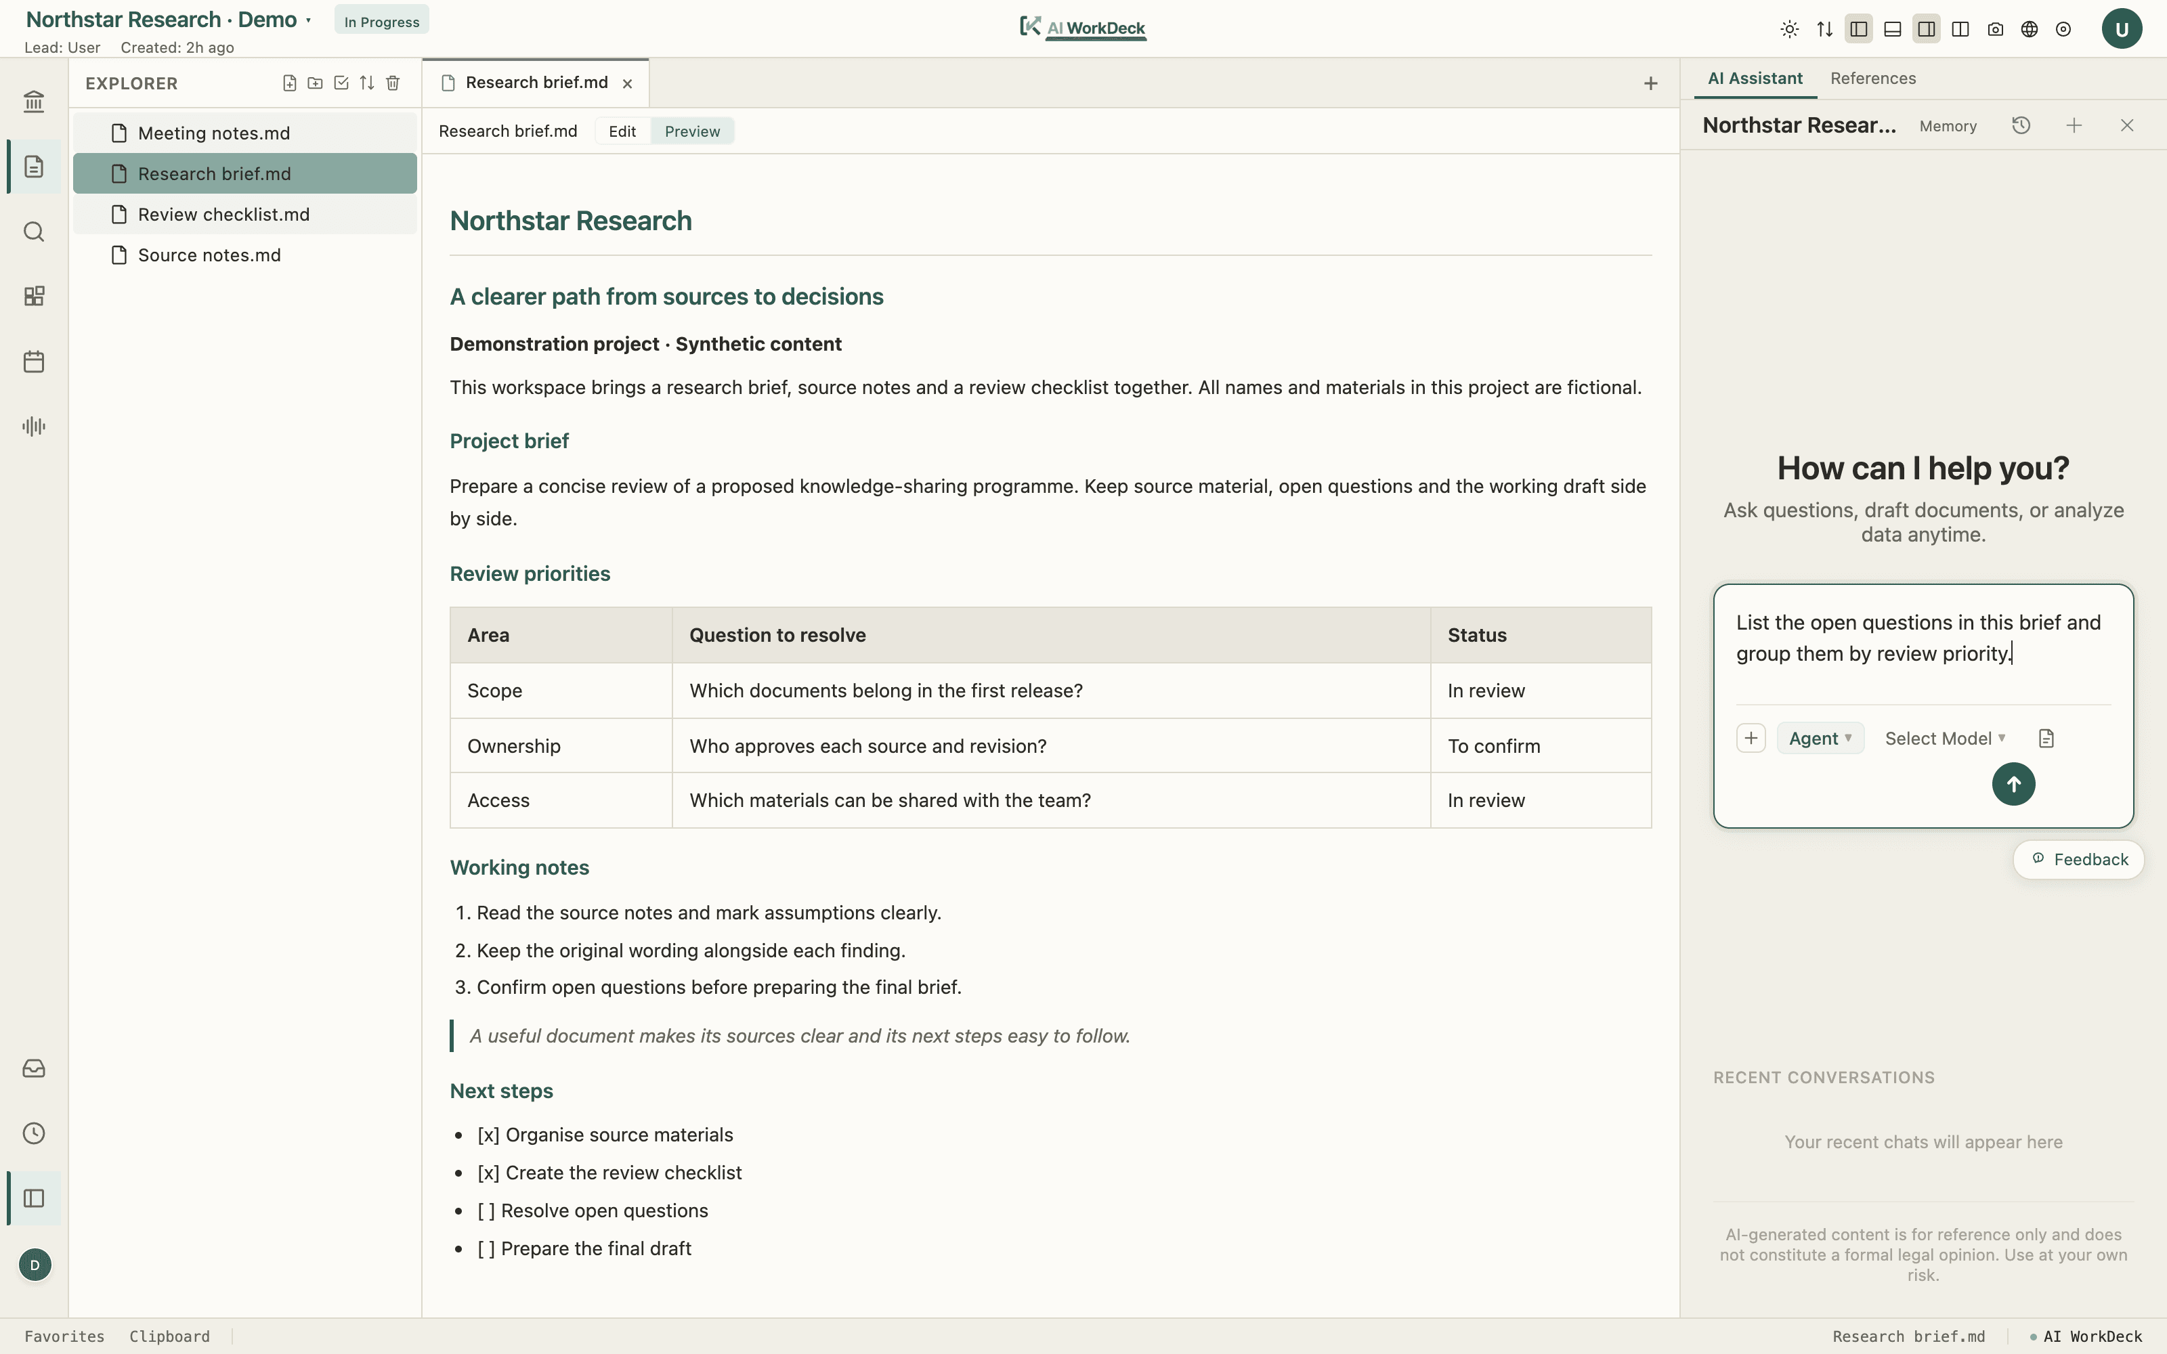Open the user profile avatar U

point(2122,28)
